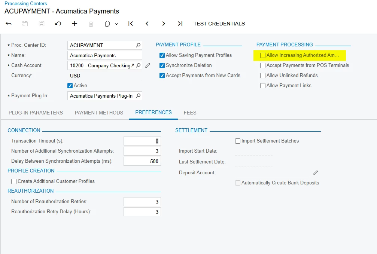Switch to the PAYMENT METHODS tab
Viewport: 377px width, 254px height.
point(99,113)
